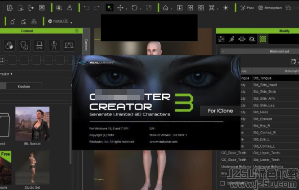299x190 pixels.
Task: Select the skin and material spheres content icon
Action: point(9,45)
